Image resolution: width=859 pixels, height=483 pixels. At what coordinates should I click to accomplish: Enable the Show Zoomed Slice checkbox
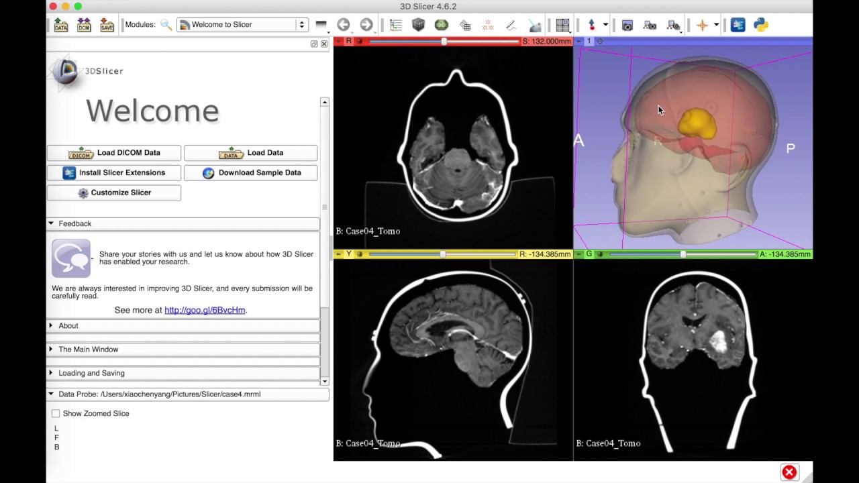click(x=56, y=413)
